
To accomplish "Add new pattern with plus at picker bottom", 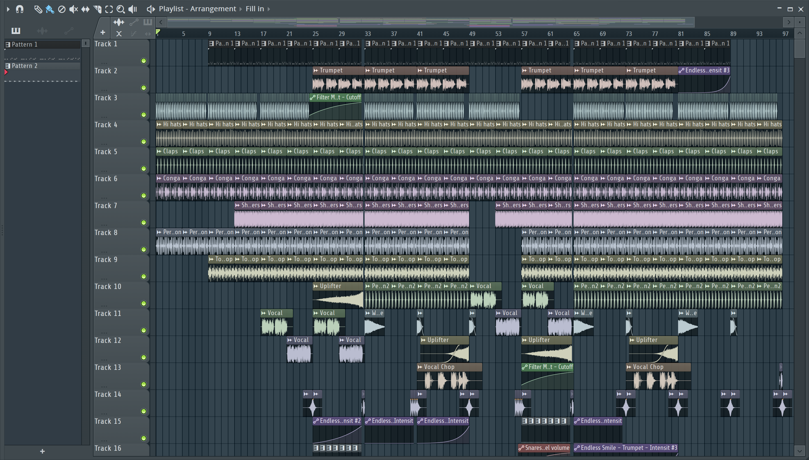I will pos(42,452).
